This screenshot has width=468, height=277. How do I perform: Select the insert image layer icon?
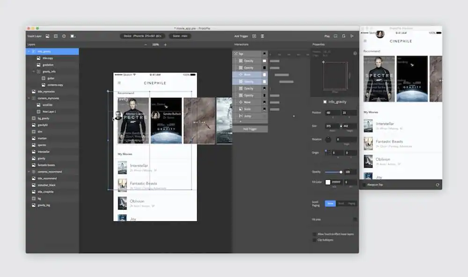[48, 36]
